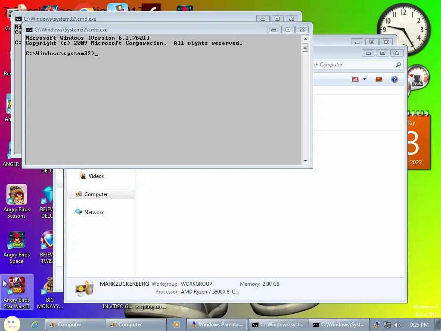Click the Parental Controls tray icon
Screen dimensions: 441x331
(x=377, y=325)
